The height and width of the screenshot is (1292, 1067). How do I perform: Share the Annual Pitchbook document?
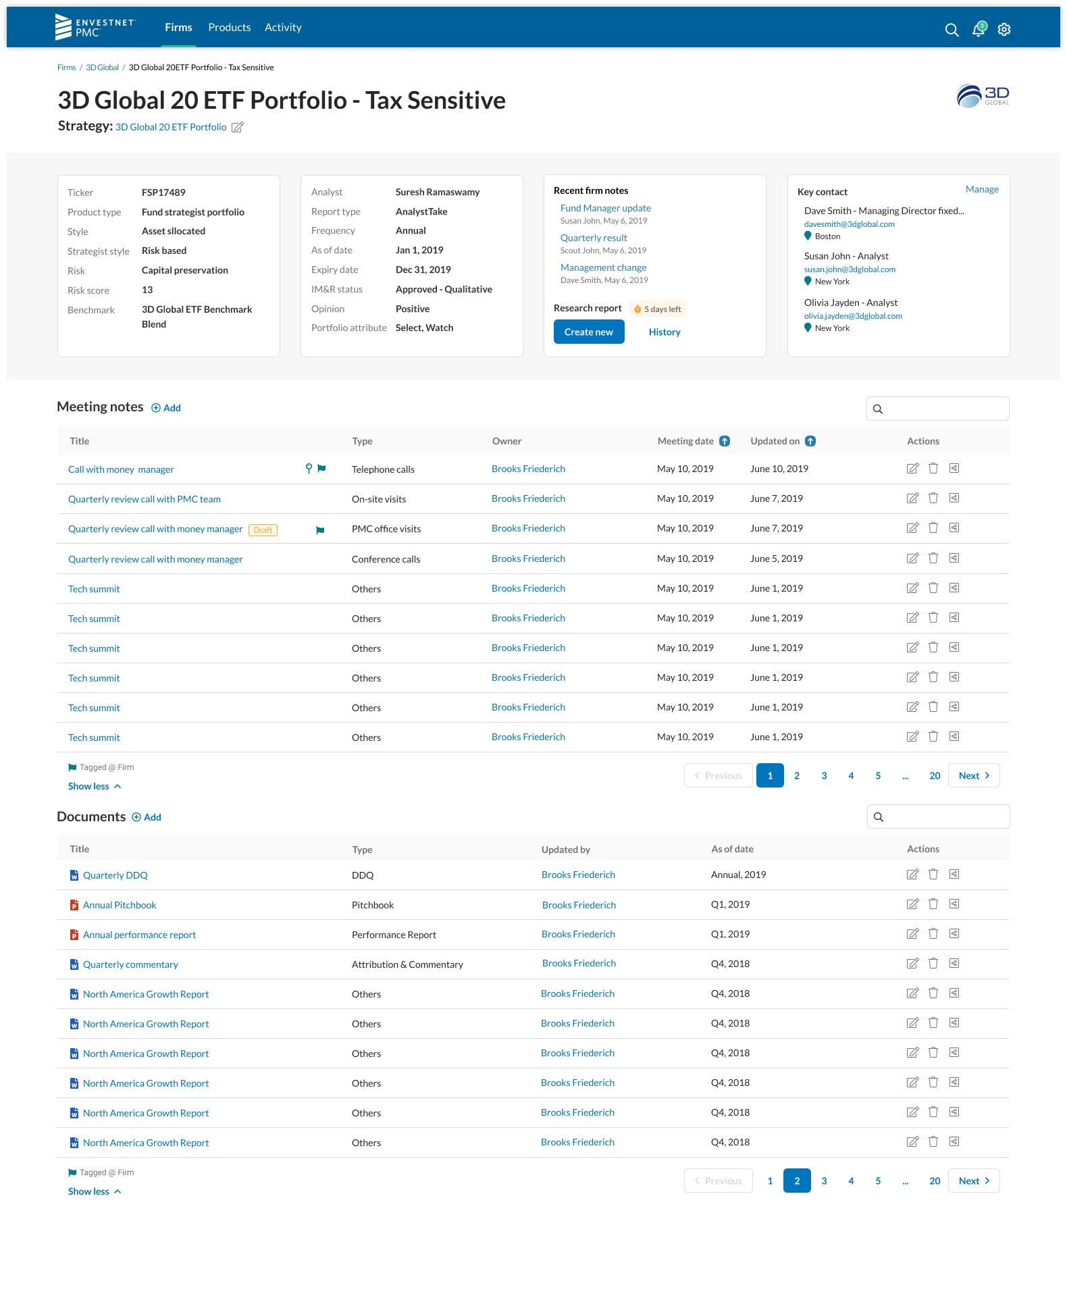(x=954, y=904)
